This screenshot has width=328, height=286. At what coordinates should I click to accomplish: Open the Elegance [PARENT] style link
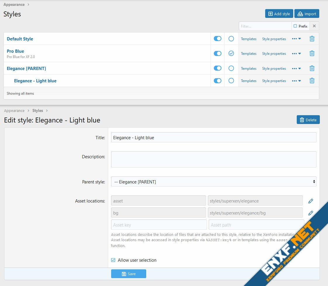pyautogui.click(x=26, y=68)
